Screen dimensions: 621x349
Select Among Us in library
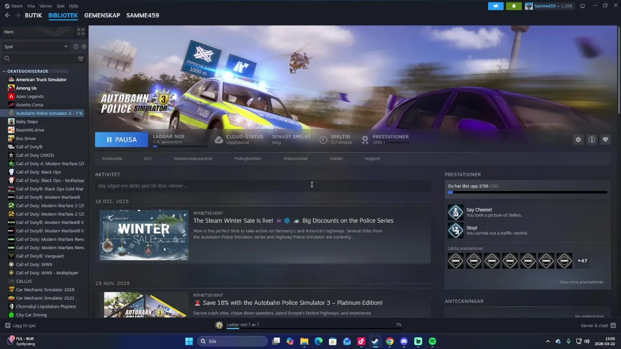(x=26, y=88)
